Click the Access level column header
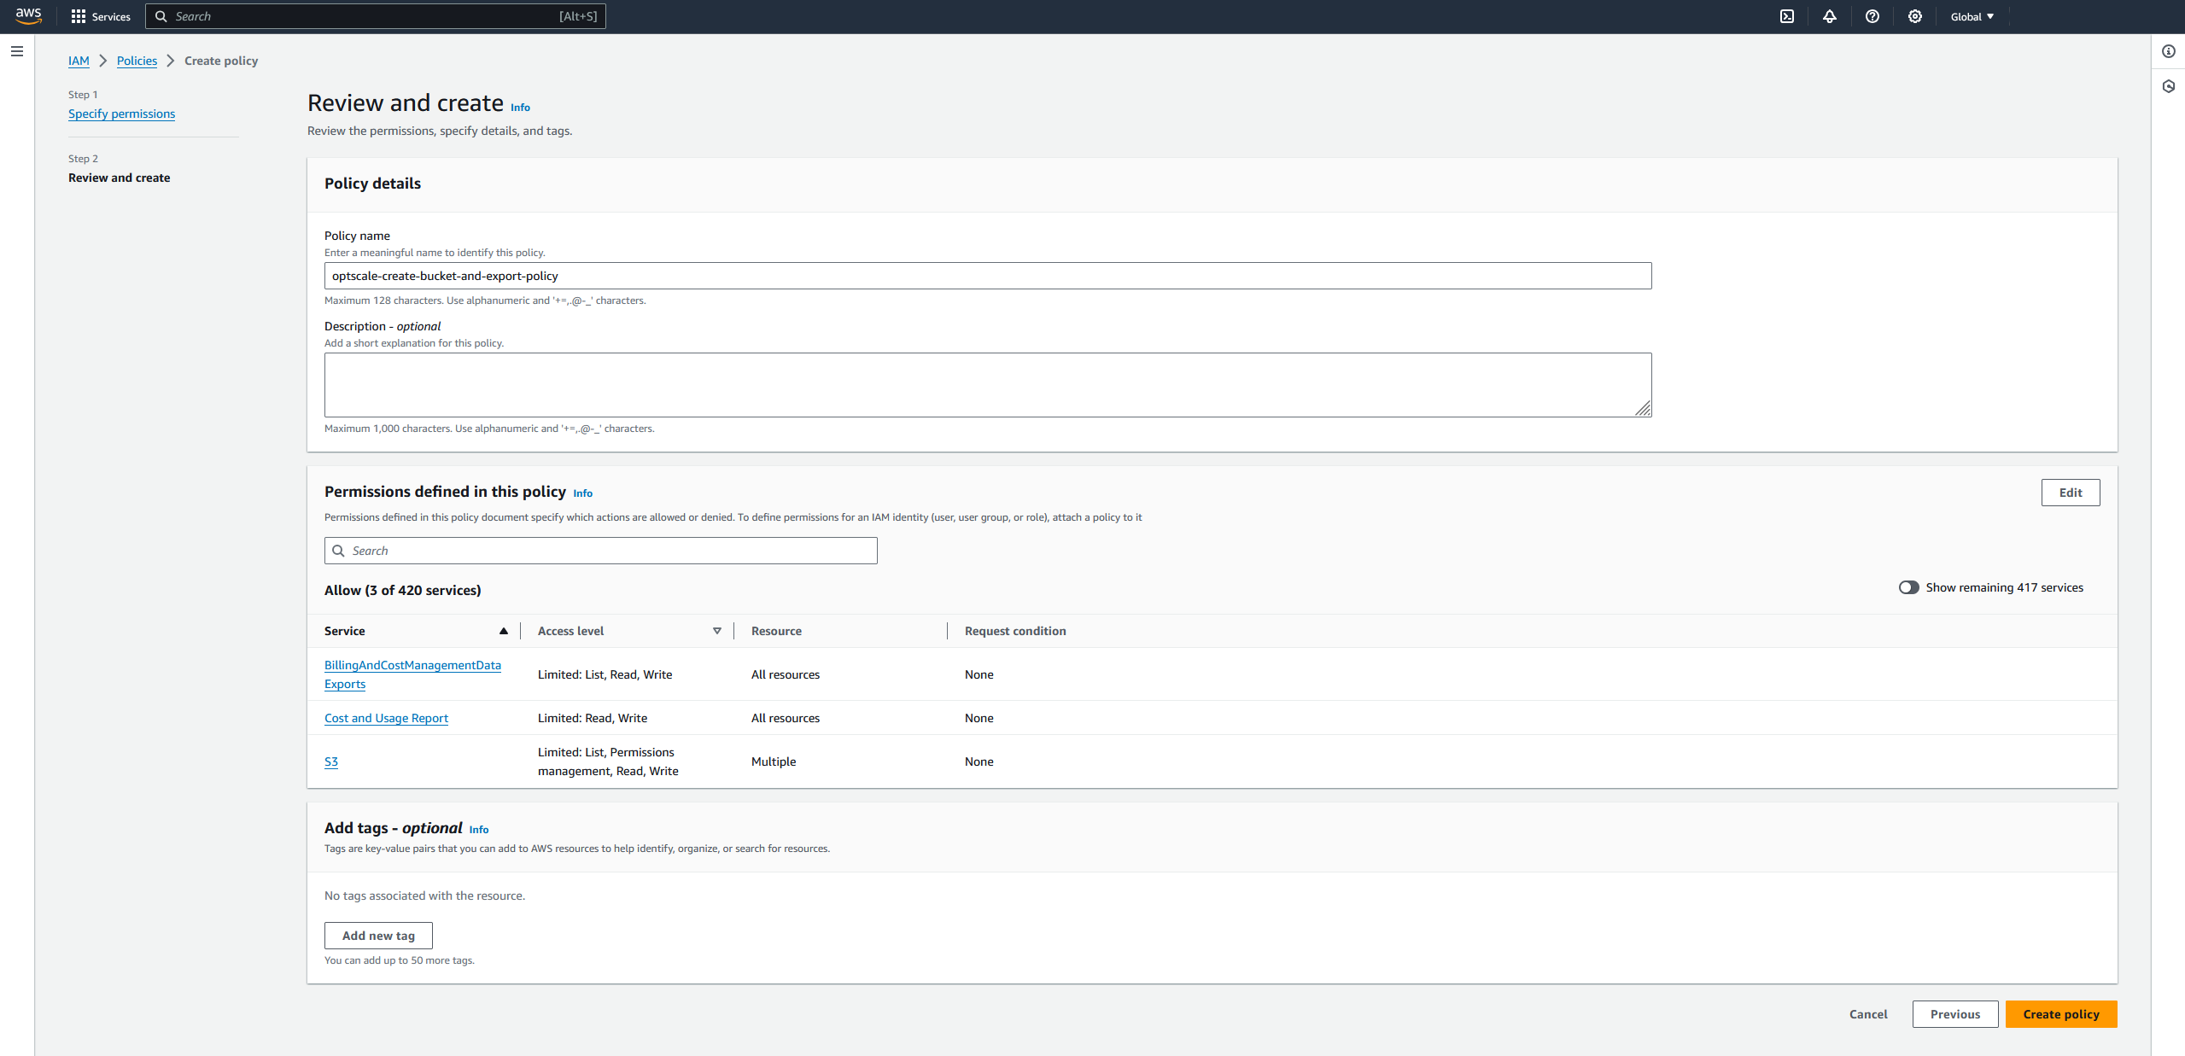 pyautogui.click(x=570, y=631)
